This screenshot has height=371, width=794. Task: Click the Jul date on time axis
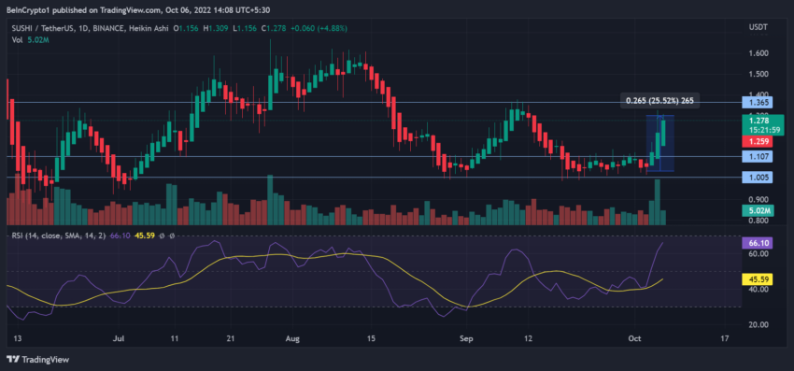coord(120,338)
